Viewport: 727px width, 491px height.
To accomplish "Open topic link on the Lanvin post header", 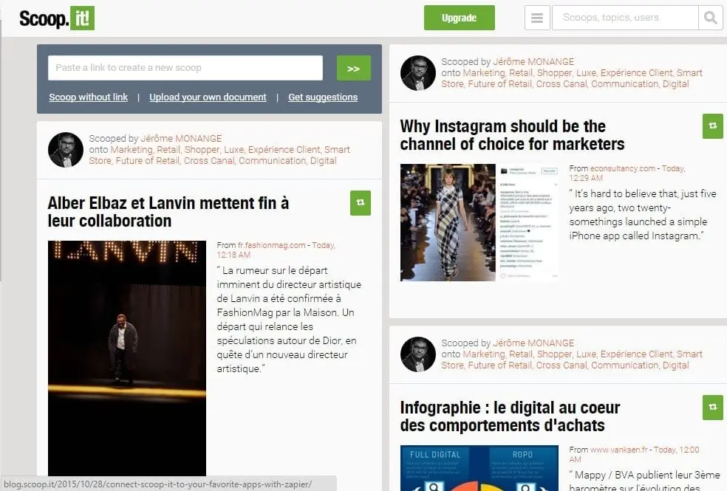I will 219,155.
